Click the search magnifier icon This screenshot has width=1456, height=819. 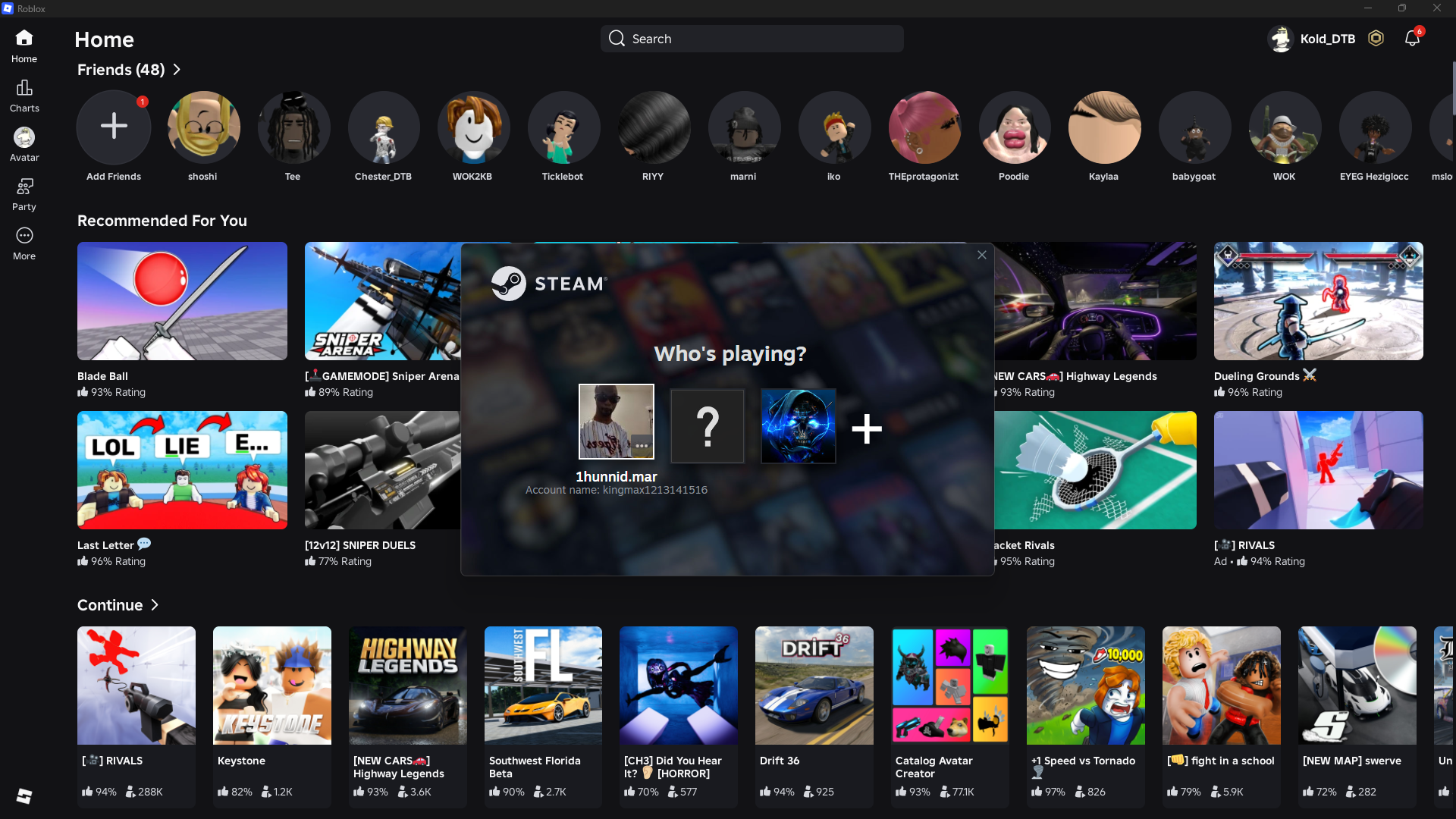coord(617,39)
